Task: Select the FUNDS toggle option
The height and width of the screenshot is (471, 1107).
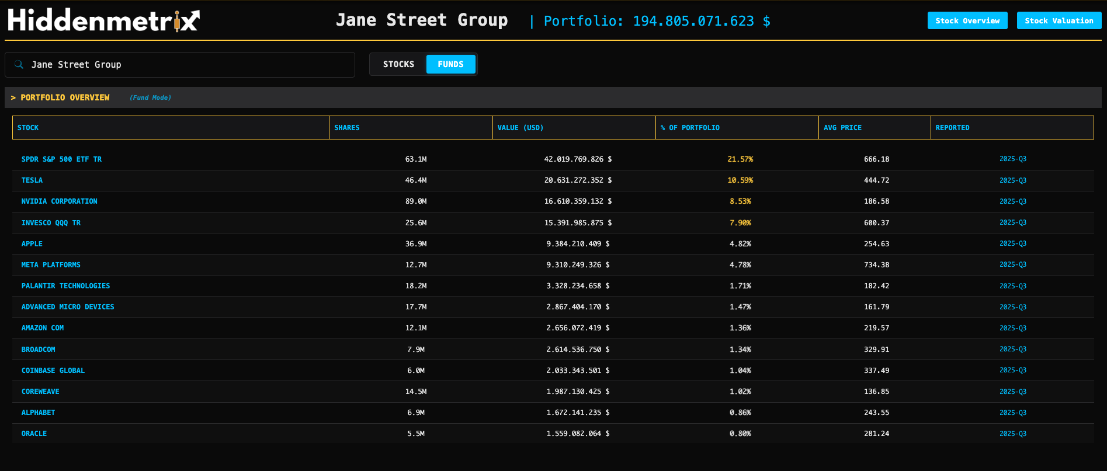Action: pos(450,64)
